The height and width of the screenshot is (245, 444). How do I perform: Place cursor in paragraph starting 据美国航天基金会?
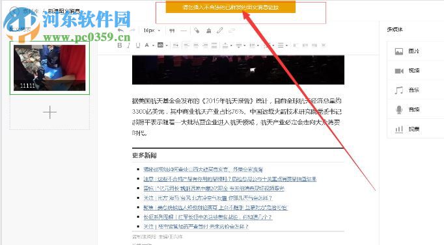click(237, 117)
